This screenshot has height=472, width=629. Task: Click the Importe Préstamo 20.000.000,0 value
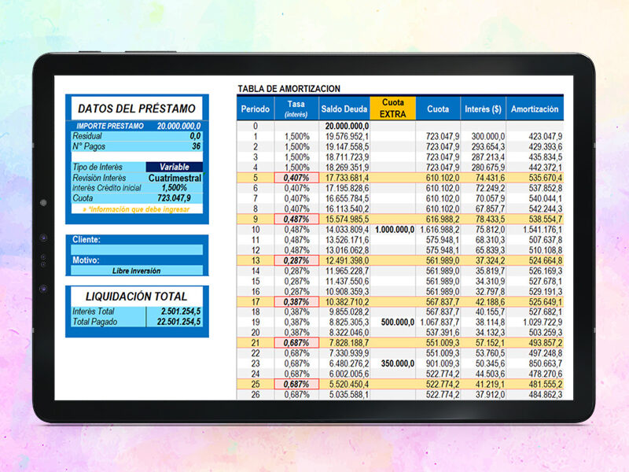click(x=178, y=126)
